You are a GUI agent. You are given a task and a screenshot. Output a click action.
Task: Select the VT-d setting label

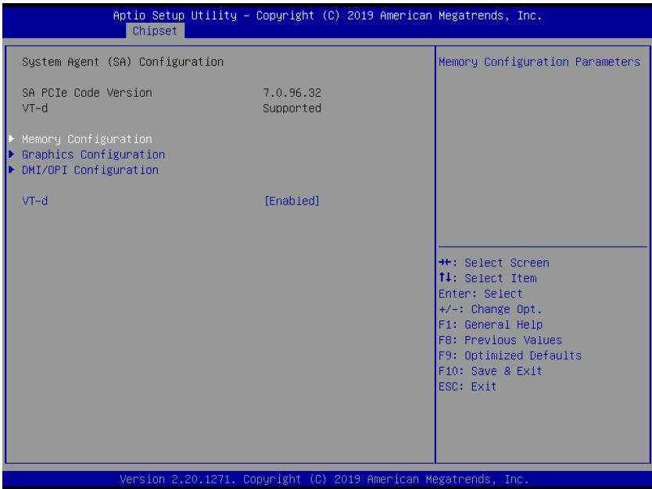(35, 201)
